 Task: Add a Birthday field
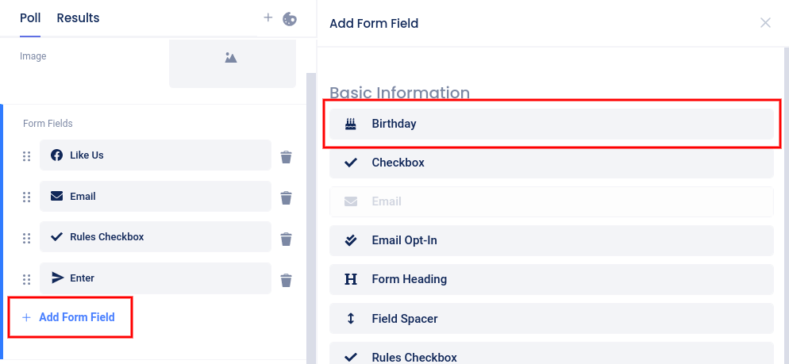[x=551, y=124]
